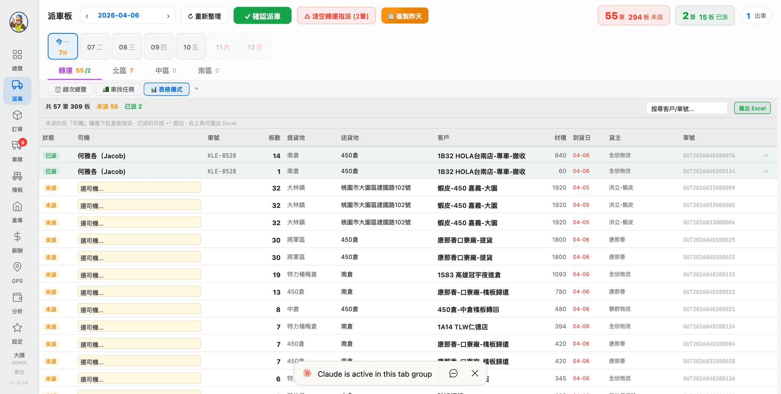
Task: Open 設定 settings via star icon
Action: [x=17, y=333]
